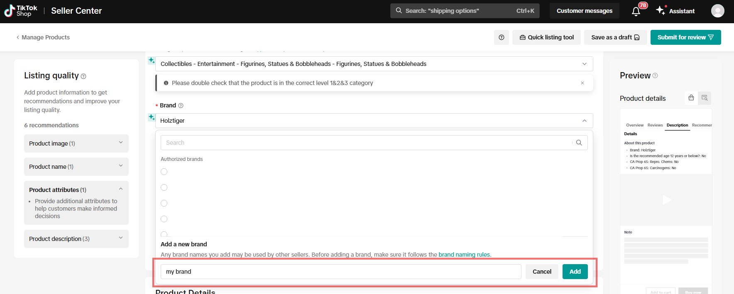Click the search magnifier in brand search

pos(579,143)
